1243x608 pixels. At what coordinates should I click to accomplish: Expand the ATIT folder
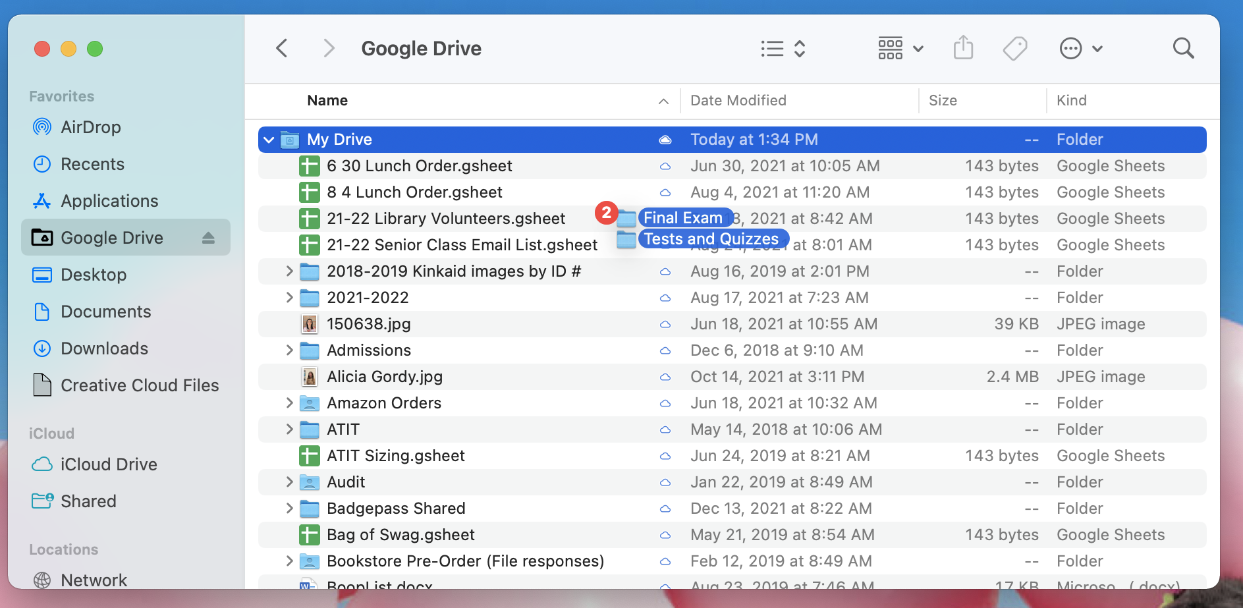tap(289, 429)
